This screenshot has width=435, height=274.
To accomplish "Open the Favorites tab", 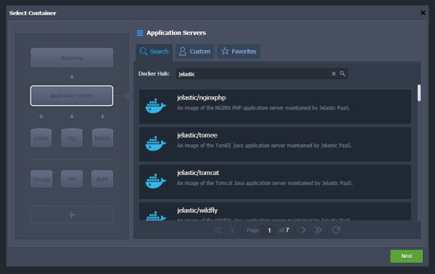I will pyautogui.click(x=239, y=51).
